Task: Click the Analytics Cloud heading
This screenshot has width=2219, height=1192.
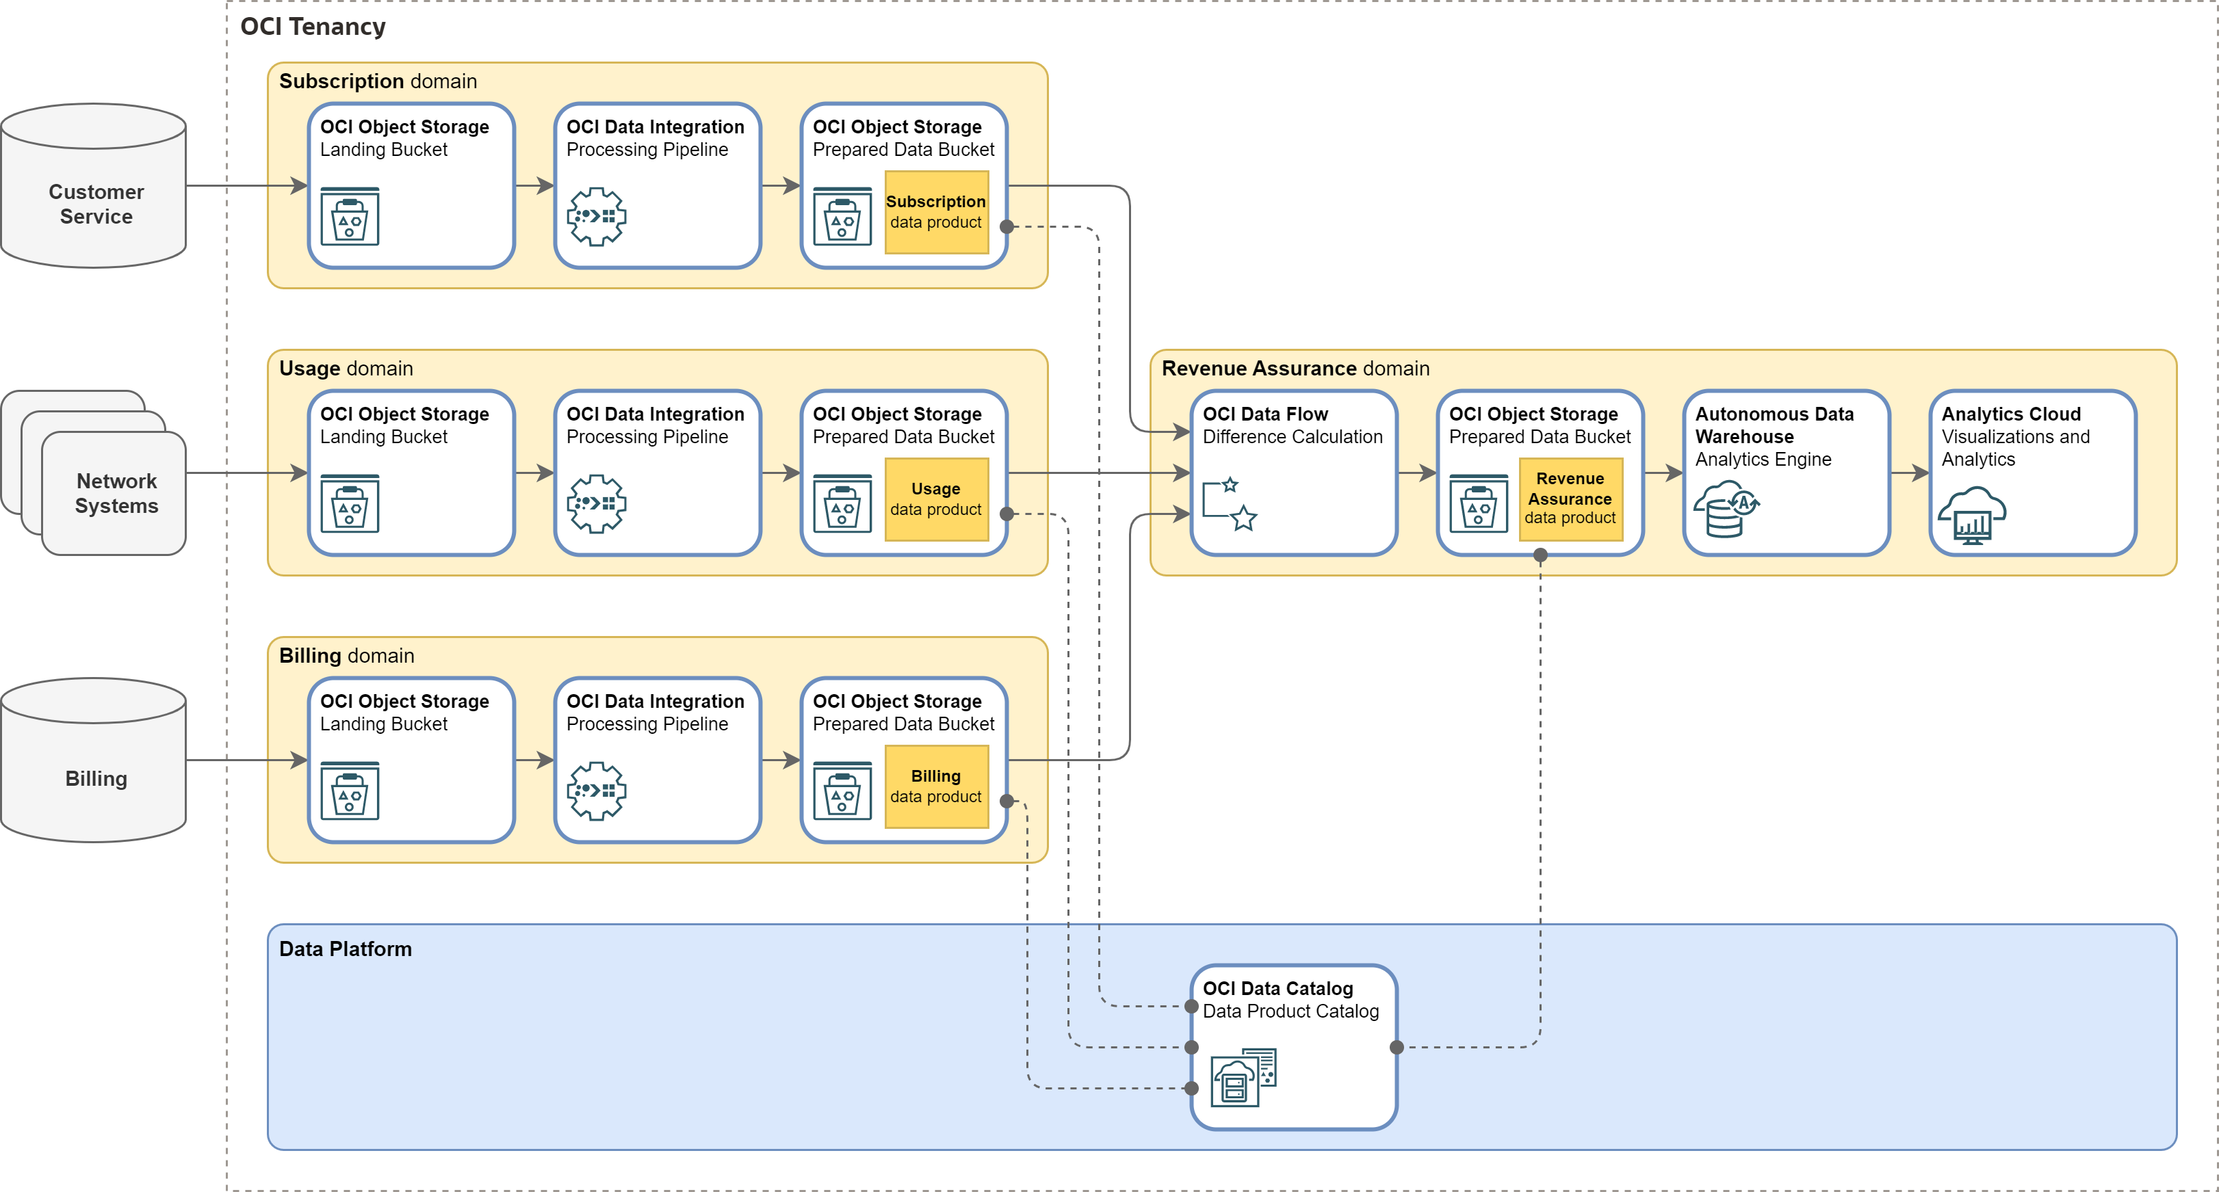Action: pyautogui.click(x=2010, y=414)
